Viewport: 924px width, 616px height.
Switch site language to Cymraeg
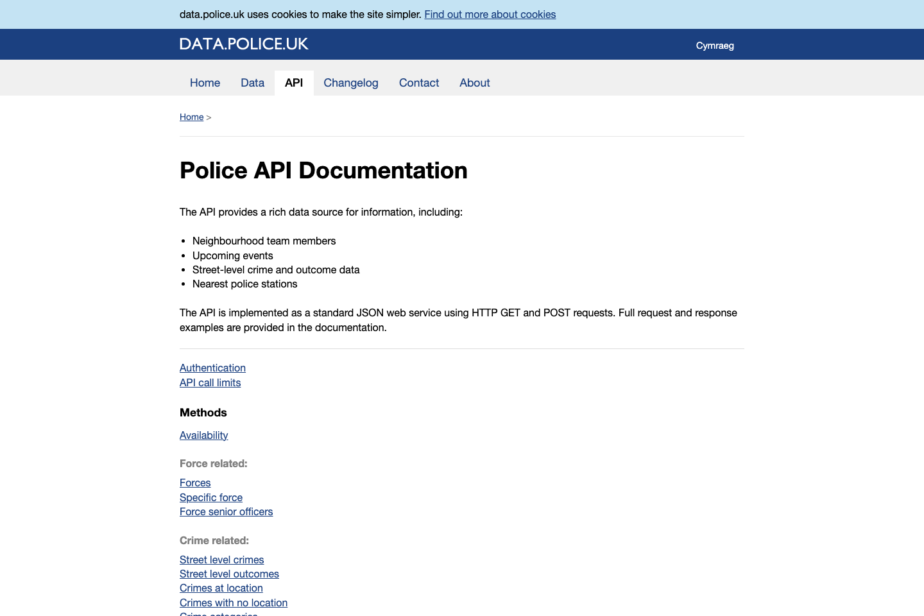(x=715, y=46)
